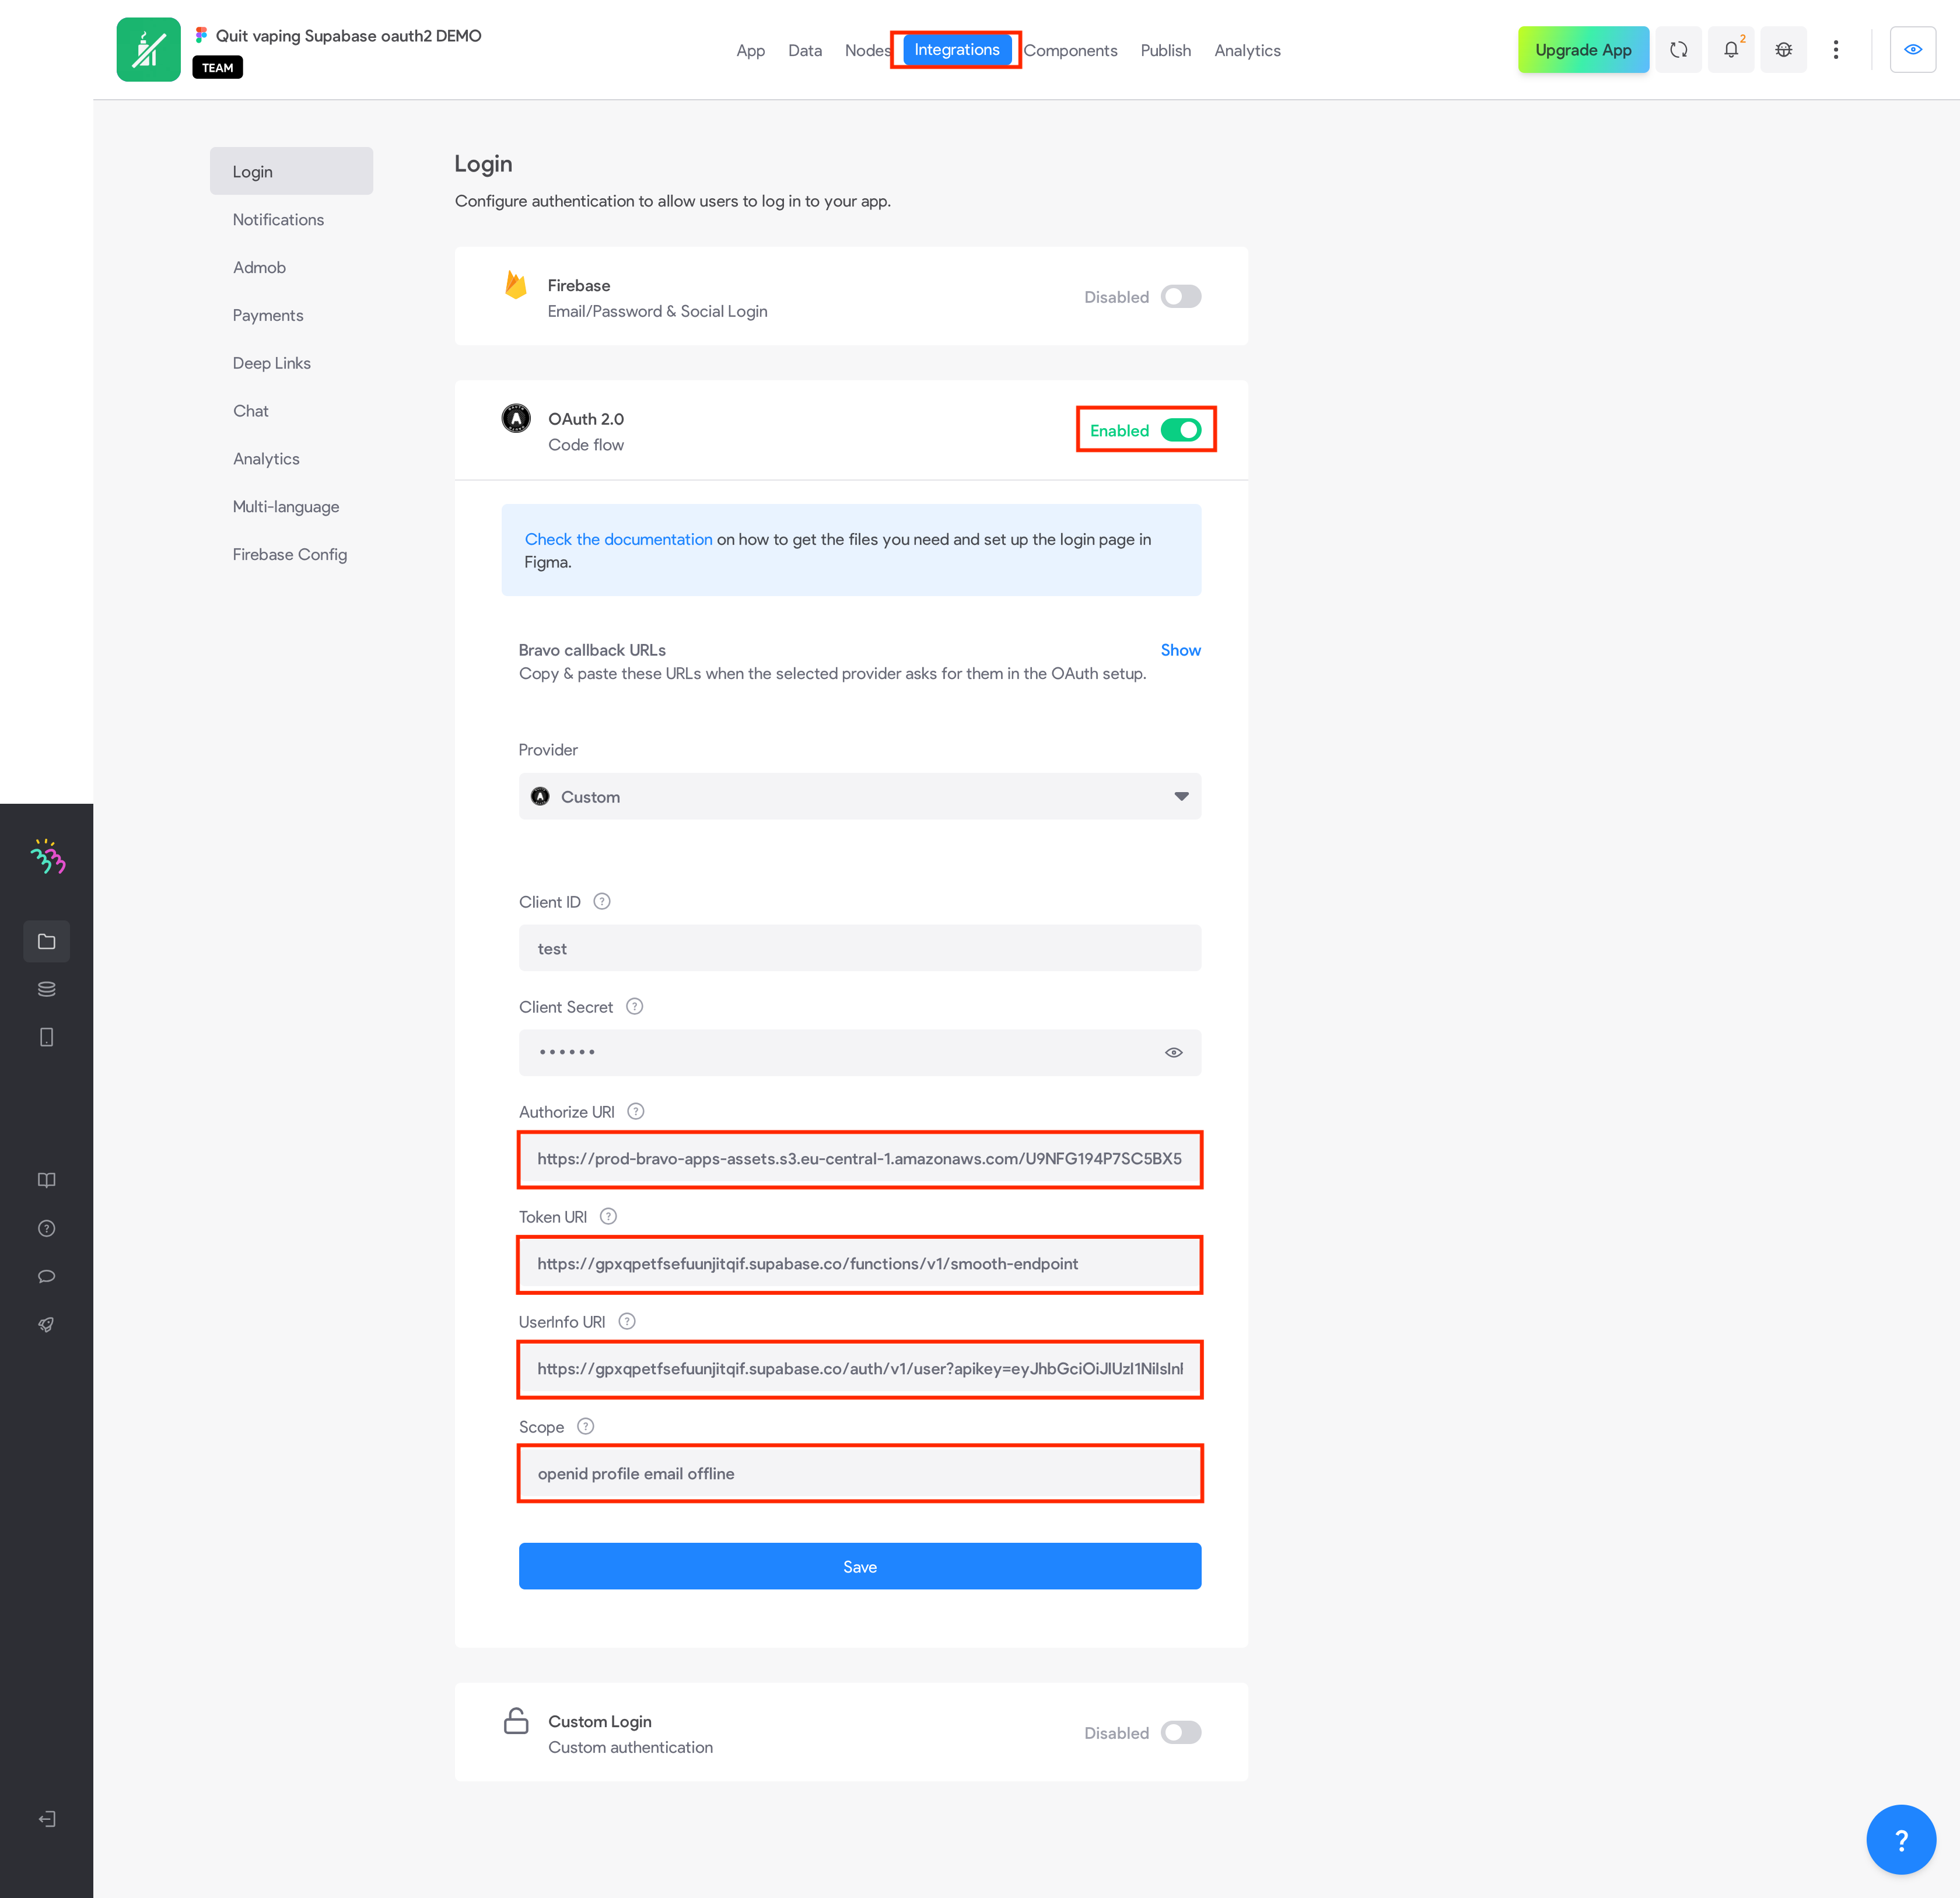Disable the OAuth 2.0 toggle
Viewport: 1960px width, 1898px height.
[x=1181, y=430]
